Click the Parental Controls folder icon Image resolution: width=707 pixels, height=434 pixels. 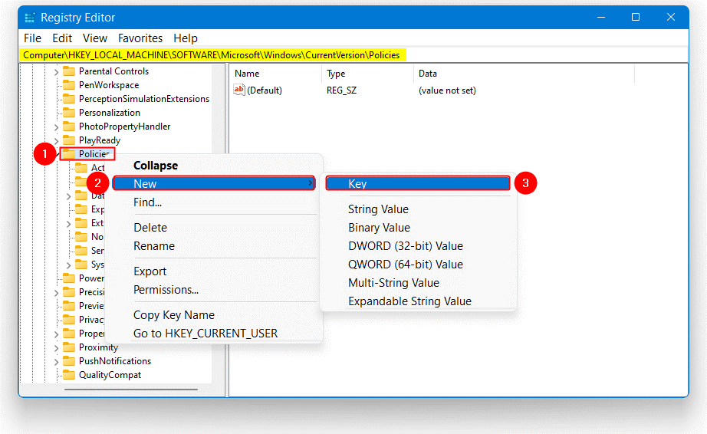(69, 71)
